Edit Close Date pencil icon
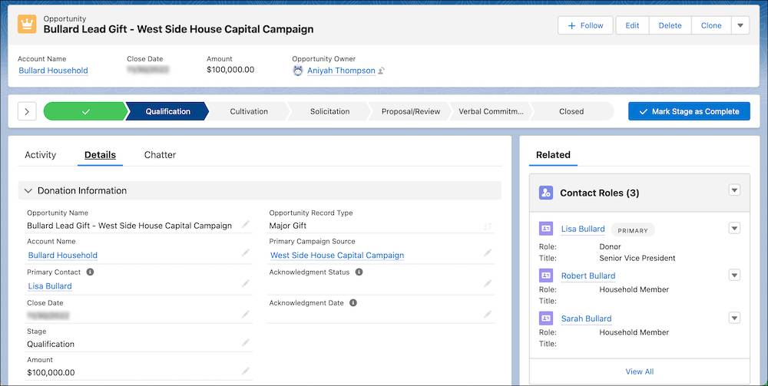The image size is (768, 386). [x=246, y=314]
